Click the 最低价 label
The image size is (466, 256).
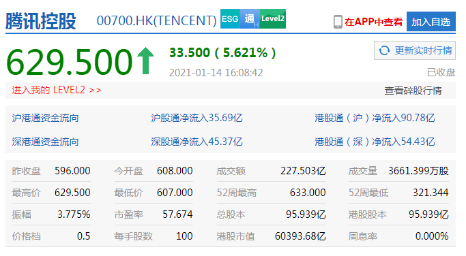pos(128,193)
